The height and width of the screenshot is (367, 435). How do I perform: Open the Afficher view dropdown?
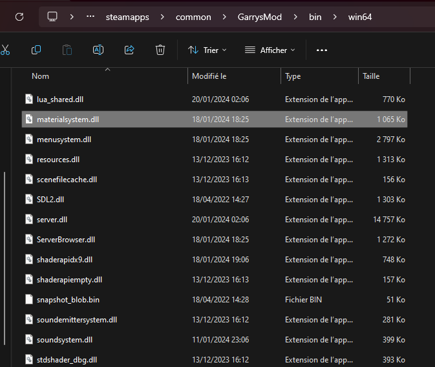(270, 50)
